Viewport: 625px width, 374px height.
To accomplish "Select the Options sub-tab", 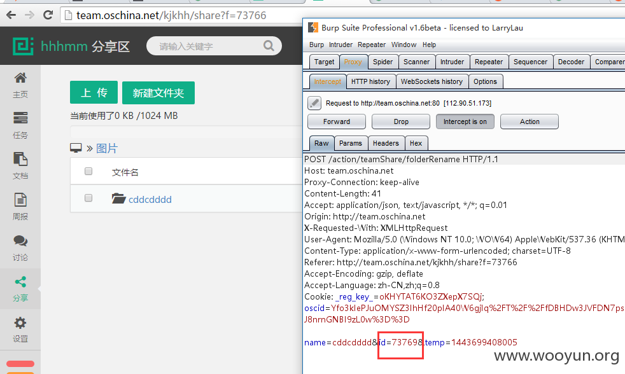I will point(485,81).
